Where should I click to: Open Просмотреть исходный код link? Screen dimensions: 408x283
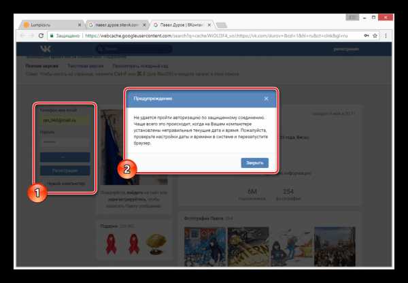tap(140, 66)
